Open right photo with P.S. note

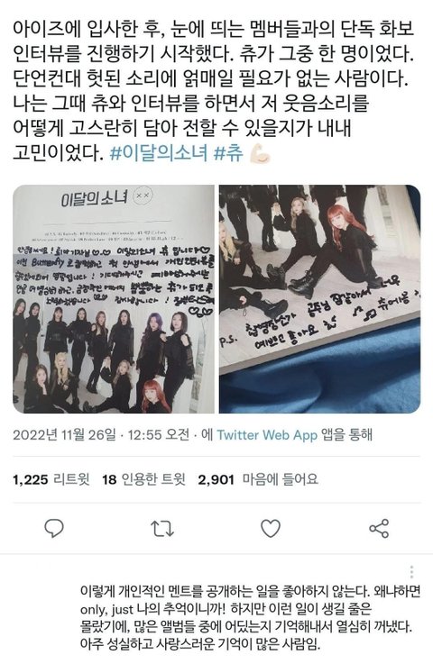[x=319, y=299]
